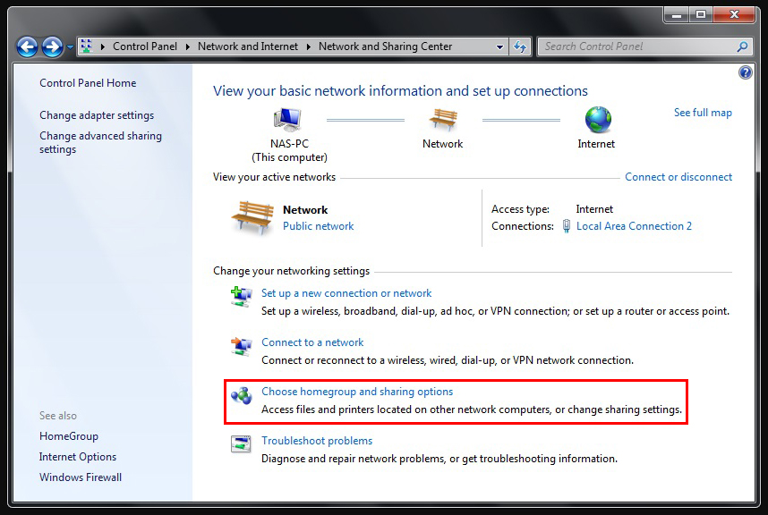Open Local Area Connection 2 status

[x=634, y=226]
